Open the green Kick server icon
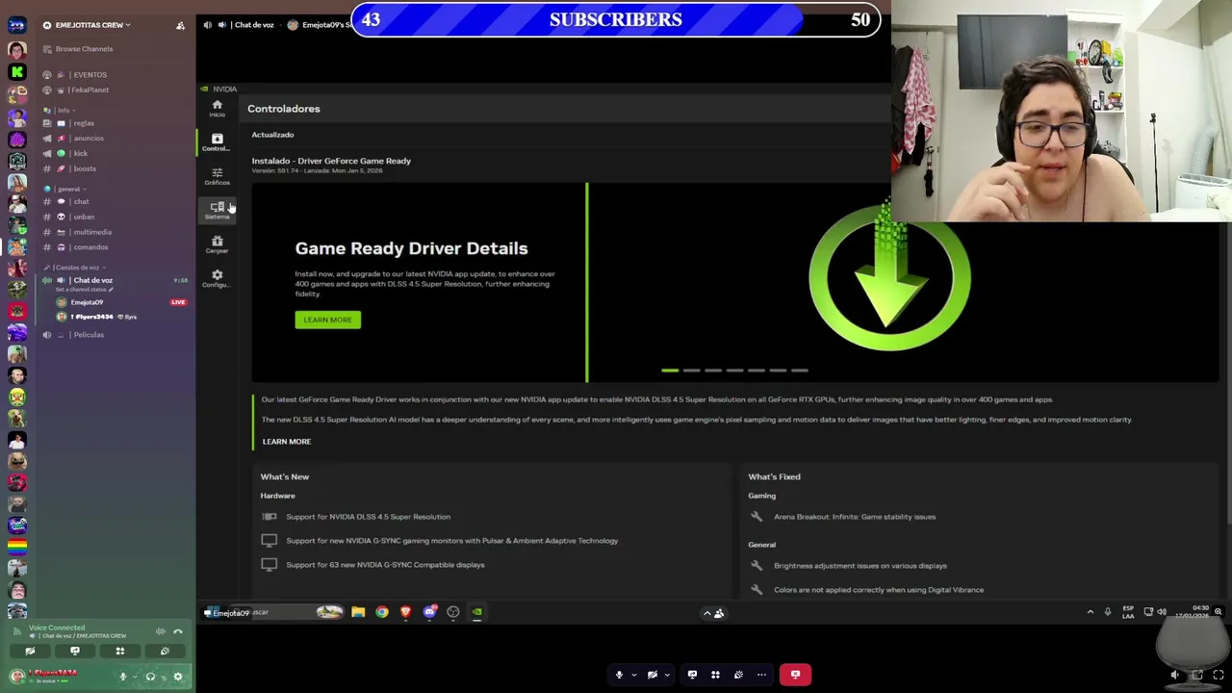 point(16,72)
